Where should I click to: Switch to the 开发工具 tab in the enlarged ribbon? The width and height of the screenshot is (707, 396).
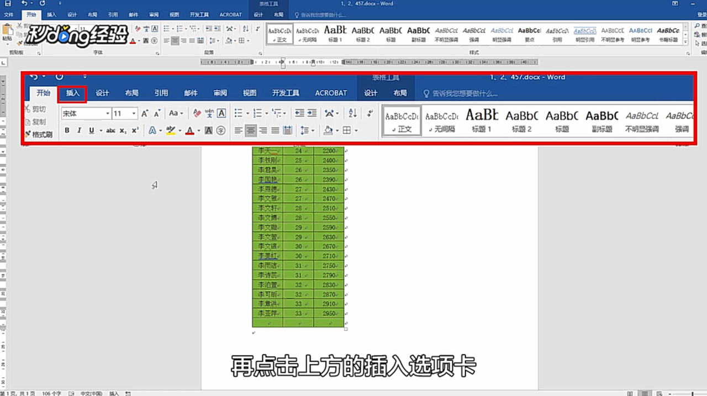point(286,93)
